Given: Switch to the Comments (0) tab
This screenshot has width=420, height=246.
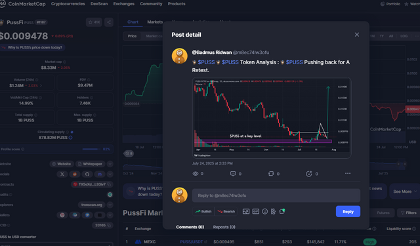Looking at the screenshot, I should pos(190,227).
